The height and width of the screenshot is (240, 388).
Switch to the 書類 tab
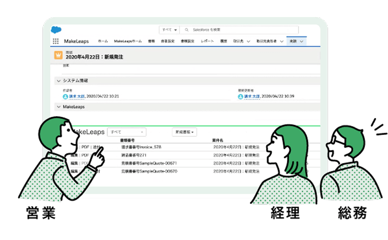click(x=151, y=41)
